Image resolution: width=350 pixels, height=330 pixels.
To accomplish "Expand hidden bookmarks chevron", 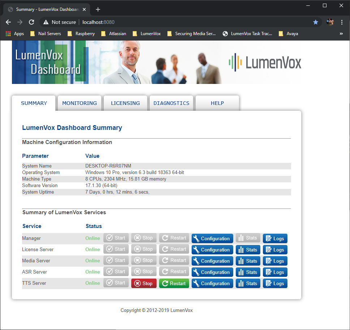I will pyautogui.click(x=341, y=34).
